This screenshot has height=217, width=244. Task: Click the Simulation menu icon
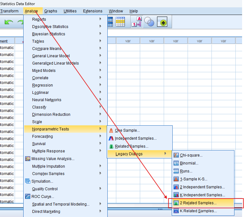28,181
